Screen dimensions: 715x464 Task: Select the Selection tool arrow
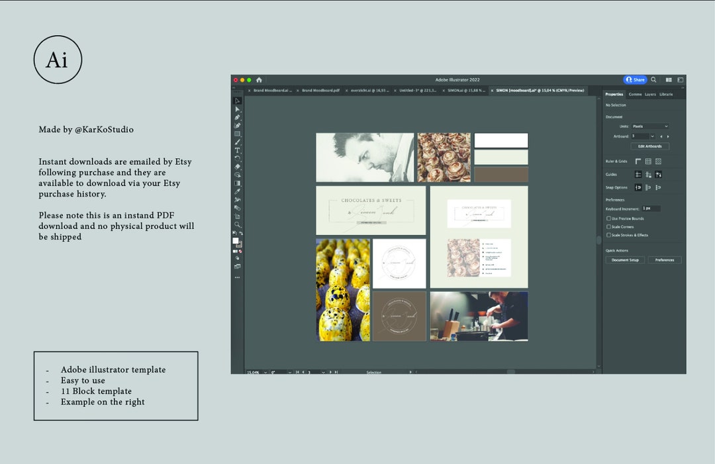(237, 101)
